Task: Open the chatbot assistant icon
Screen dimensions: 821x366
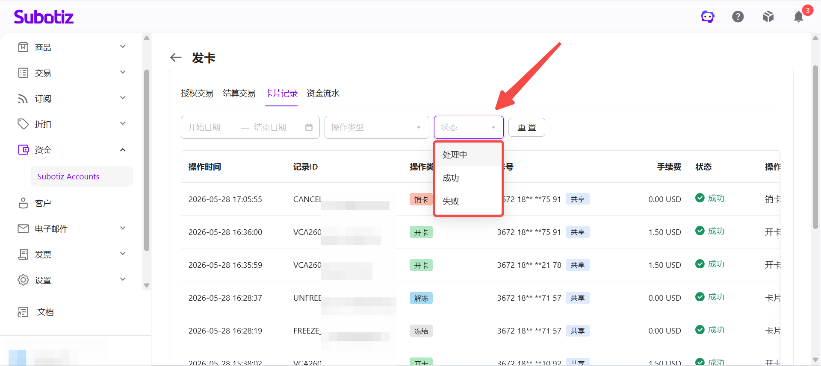Action: click(708, 17)
